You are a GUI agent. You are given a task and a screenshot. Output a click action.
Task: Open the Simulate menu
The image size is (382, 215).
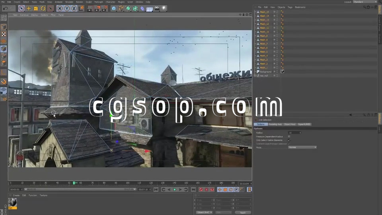click(x=69, y=2)
